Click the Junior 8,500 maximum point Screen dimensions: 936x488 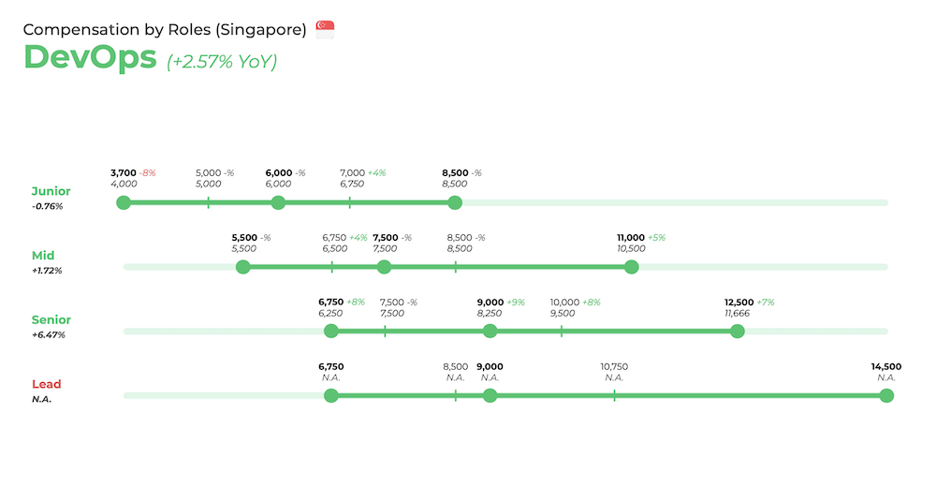455,202
